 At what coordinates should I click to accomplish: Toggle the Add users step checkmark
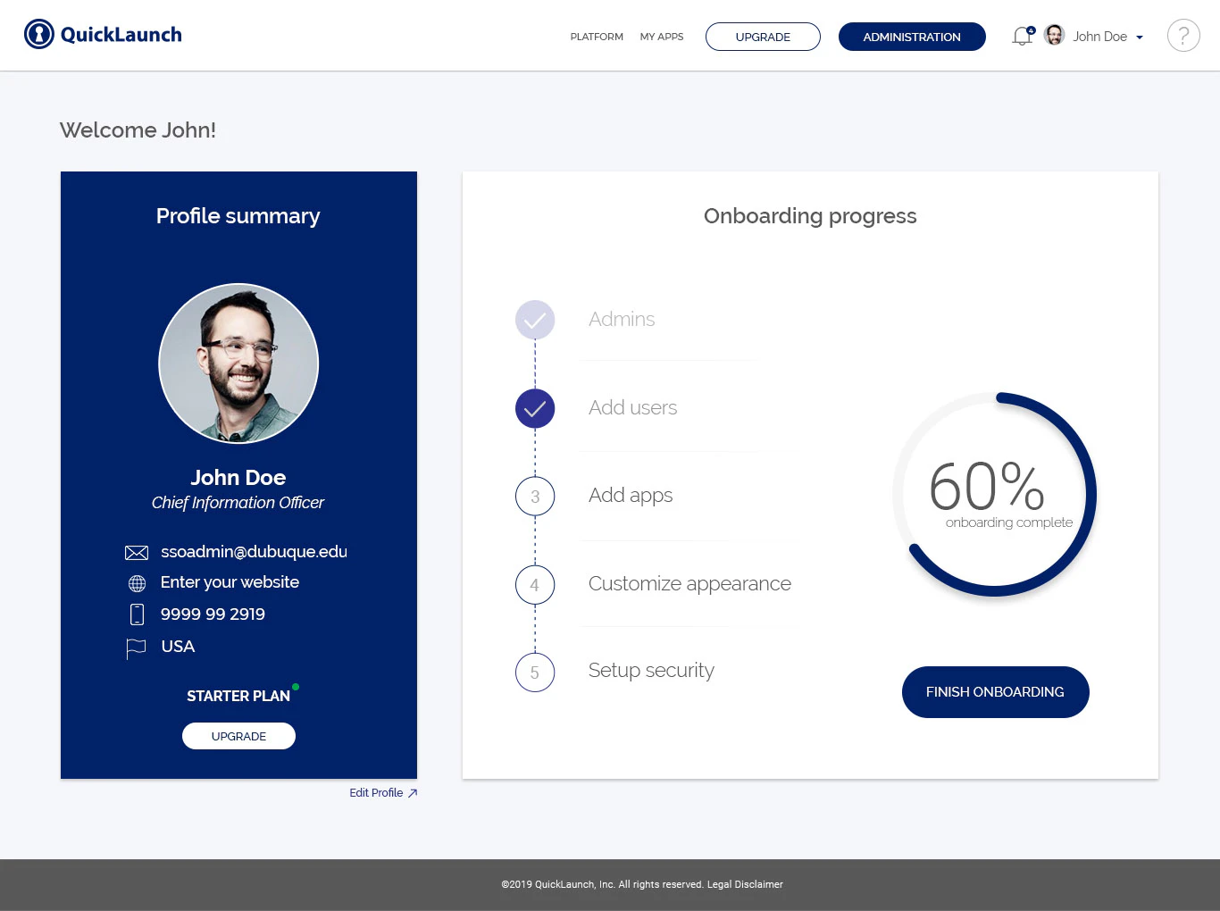[534, 408]
